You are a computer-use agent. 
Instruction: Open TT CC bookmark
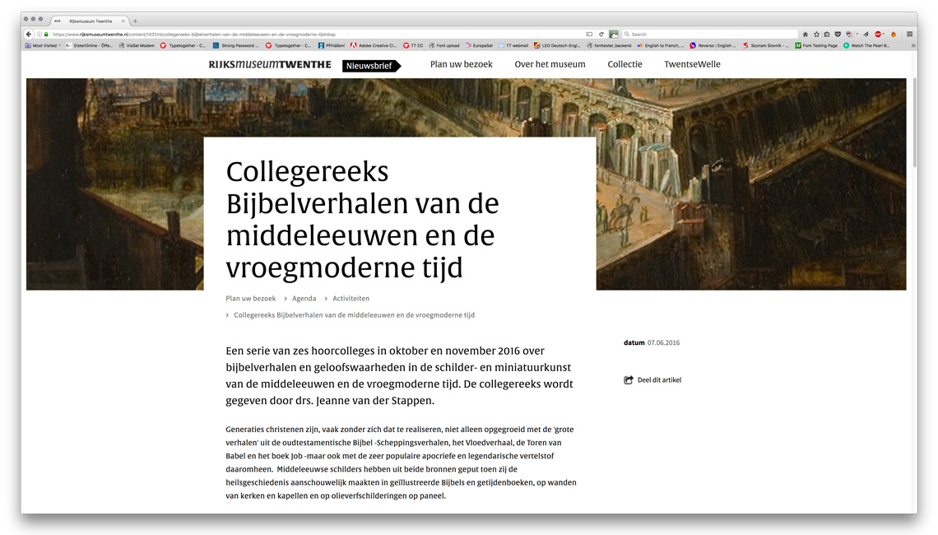[x=413, y=45]
